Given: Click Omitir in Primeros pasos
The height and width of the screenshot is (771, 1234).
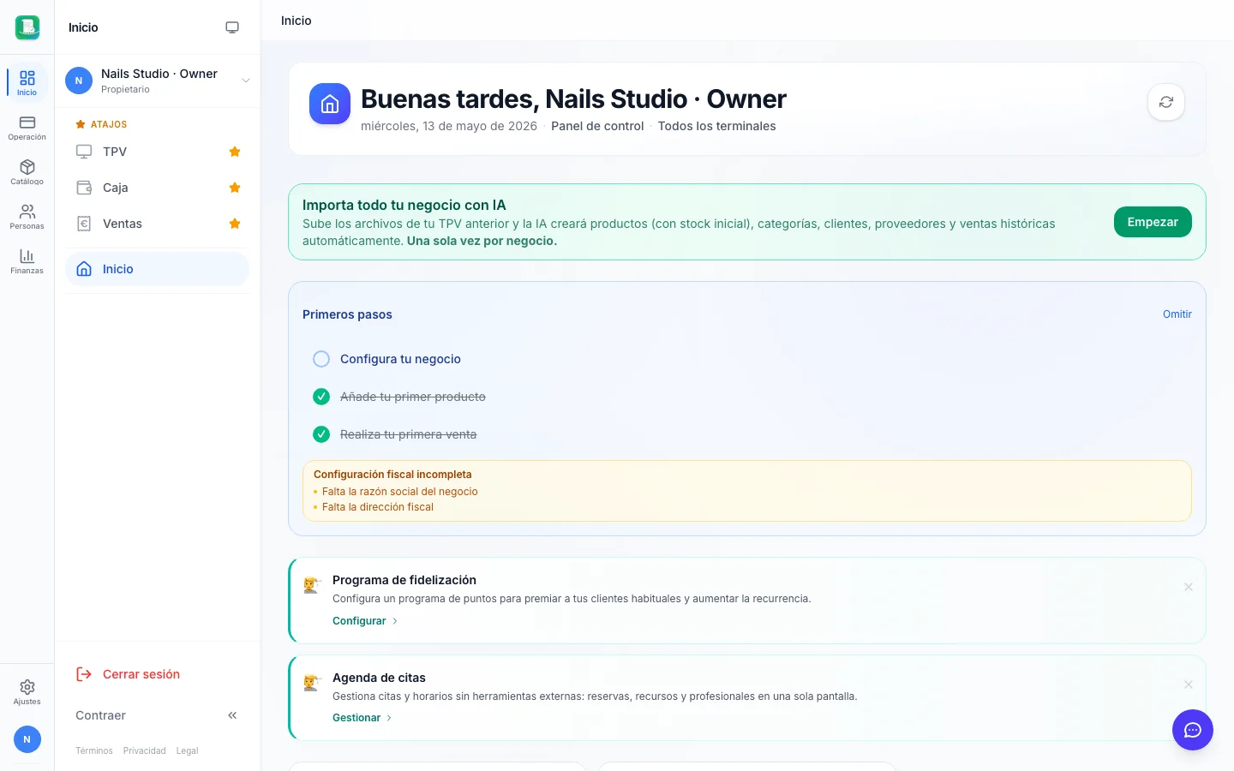Looking at the screenshot, I should coord(1177,314).
